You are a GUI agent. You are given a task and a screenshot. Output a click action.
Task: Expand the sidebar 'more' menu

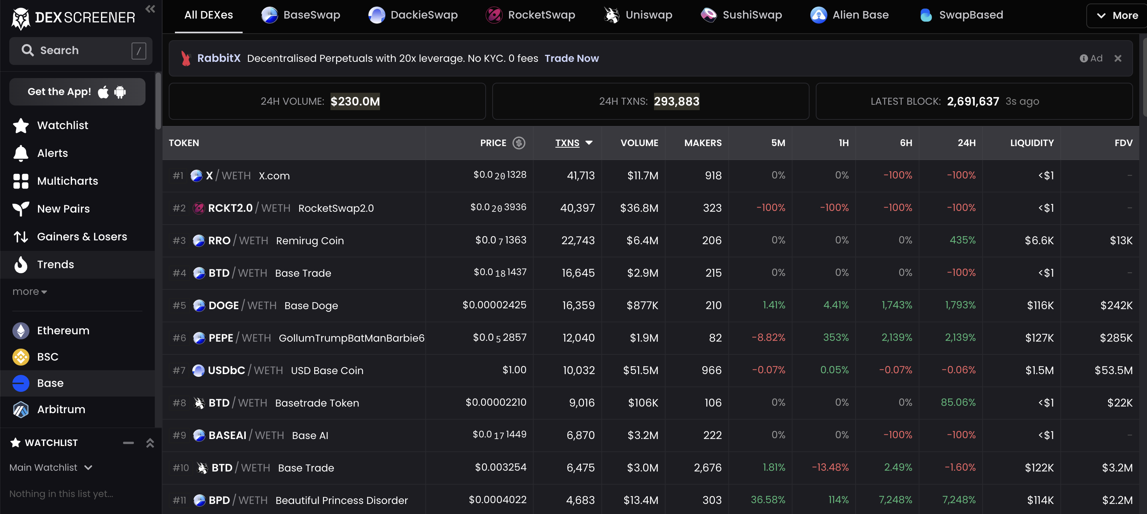[x=29, y=292]
